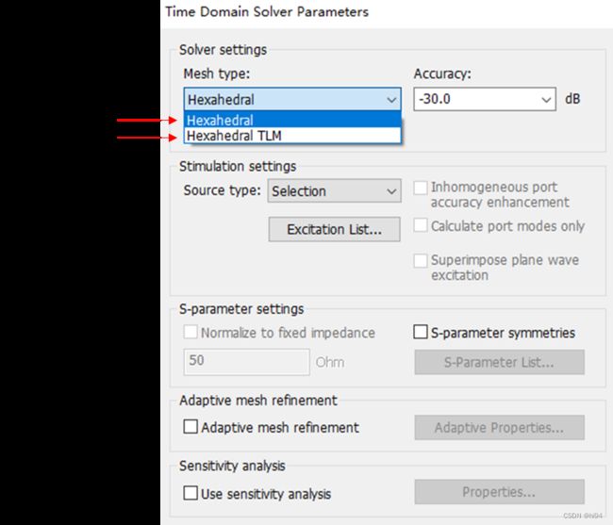
Task: Open the S-Parameter List button
Action: point(499,362)
